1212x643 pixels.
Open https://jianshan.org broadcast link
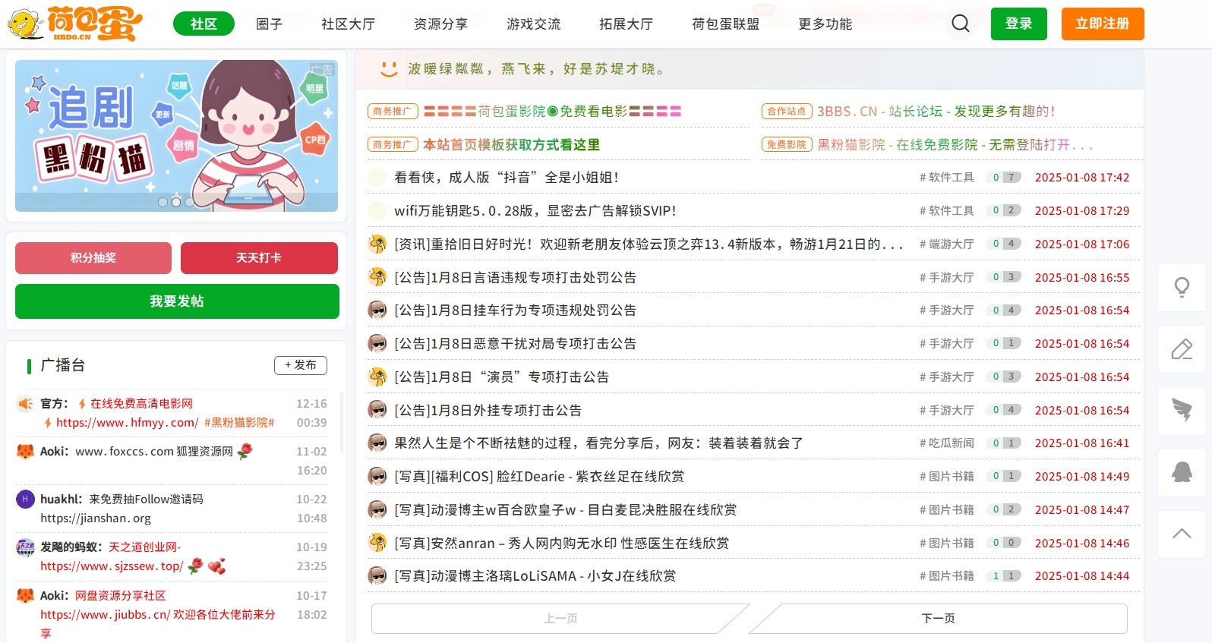click(x=96, y=518)
